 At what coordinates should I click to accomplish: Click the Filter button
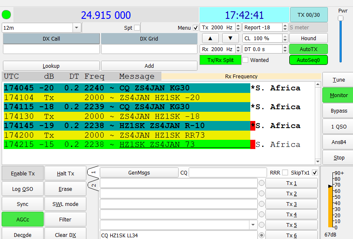65,219
